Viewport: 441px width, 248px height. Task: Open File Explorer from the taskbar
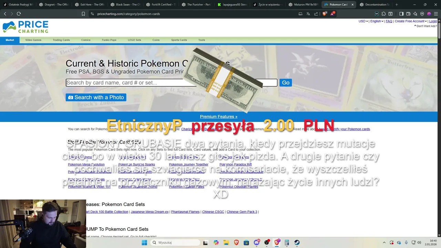click(226, 242)
